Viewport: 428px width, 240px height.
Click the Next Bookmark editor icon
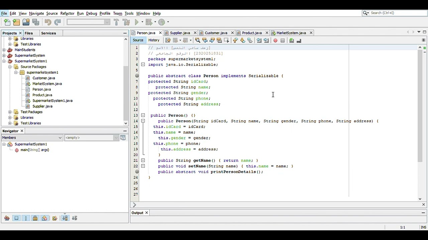[243, 40]
